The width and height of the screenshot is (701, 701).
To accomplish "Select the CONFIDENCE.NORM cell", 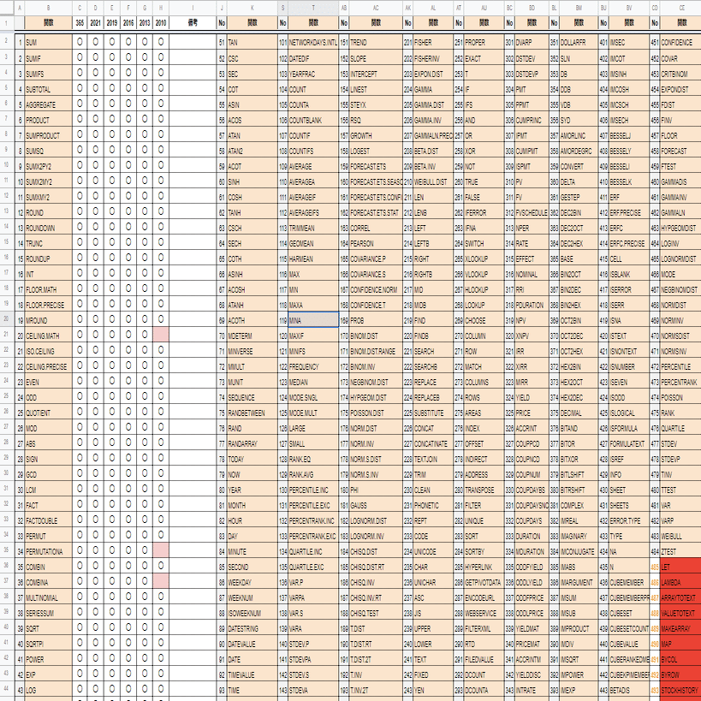I will click(376, 289).
